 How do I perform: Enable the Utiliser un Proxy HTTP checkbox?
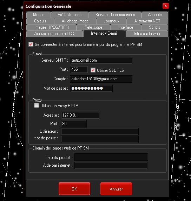[x=37, y=105]
